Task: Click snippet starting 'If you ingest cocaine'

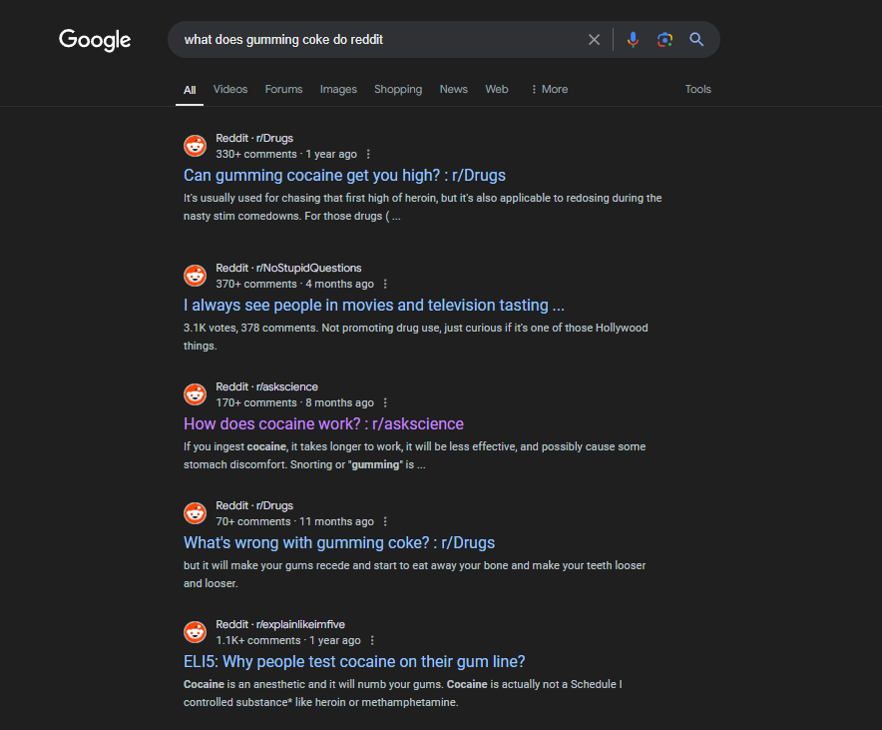Action: click(415, 455)
